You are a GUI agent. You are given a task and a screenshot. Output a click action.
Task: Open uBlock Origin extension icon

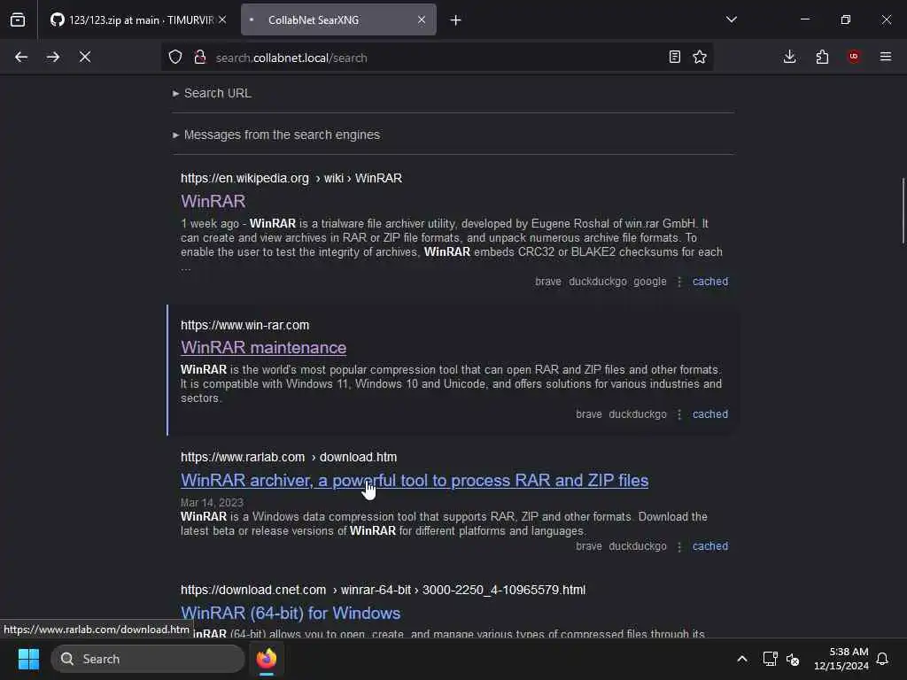(854, 57)
